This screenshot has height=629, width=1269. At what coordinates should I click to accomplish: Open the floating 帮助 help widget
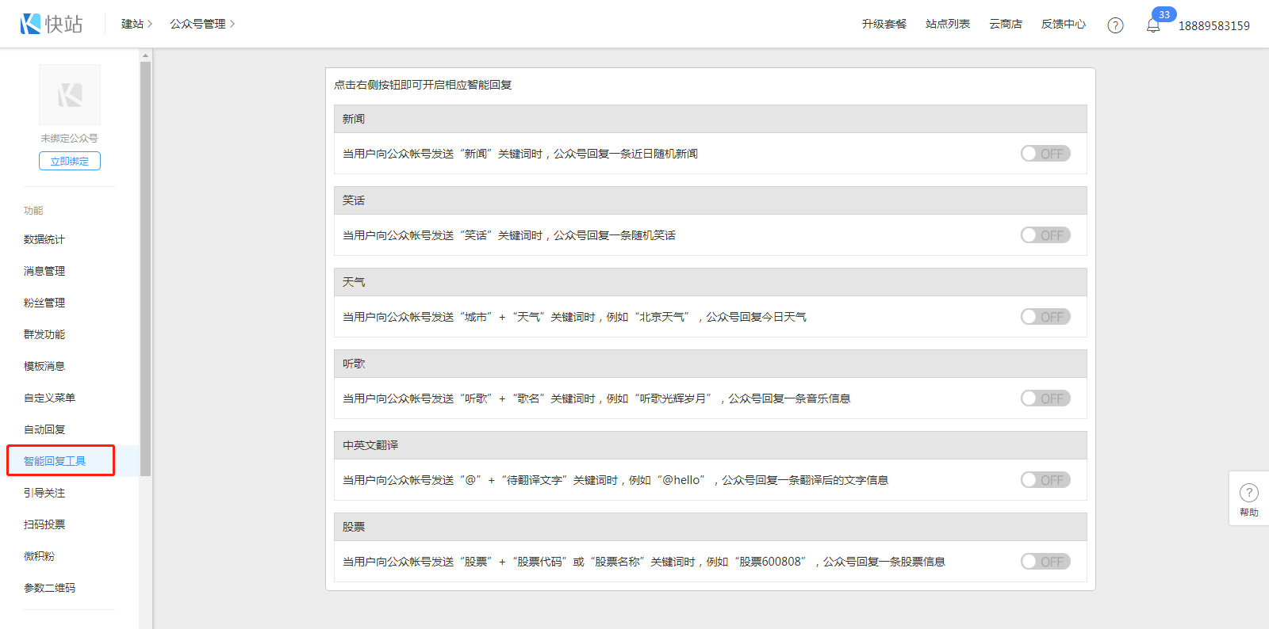pyautogui.click(x=1248, y=499)
